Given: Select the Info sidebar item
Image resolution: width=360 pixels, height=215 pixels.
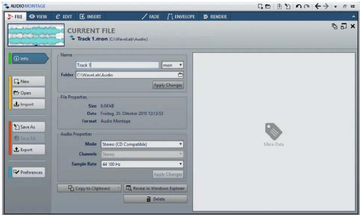Looking at the screenshot, I should [x=30, y=59].
